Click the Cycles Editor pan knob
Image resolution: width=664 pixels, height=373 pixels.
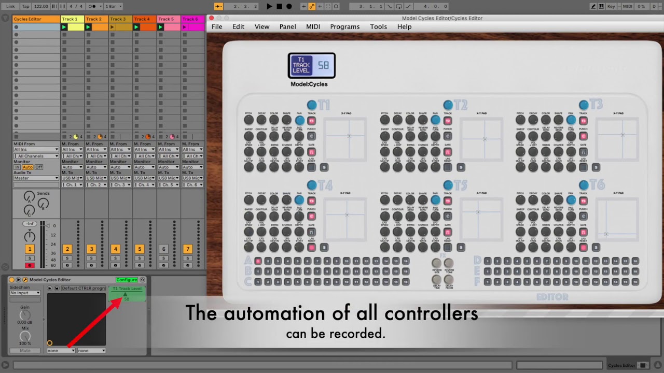(x=30, y=236)
